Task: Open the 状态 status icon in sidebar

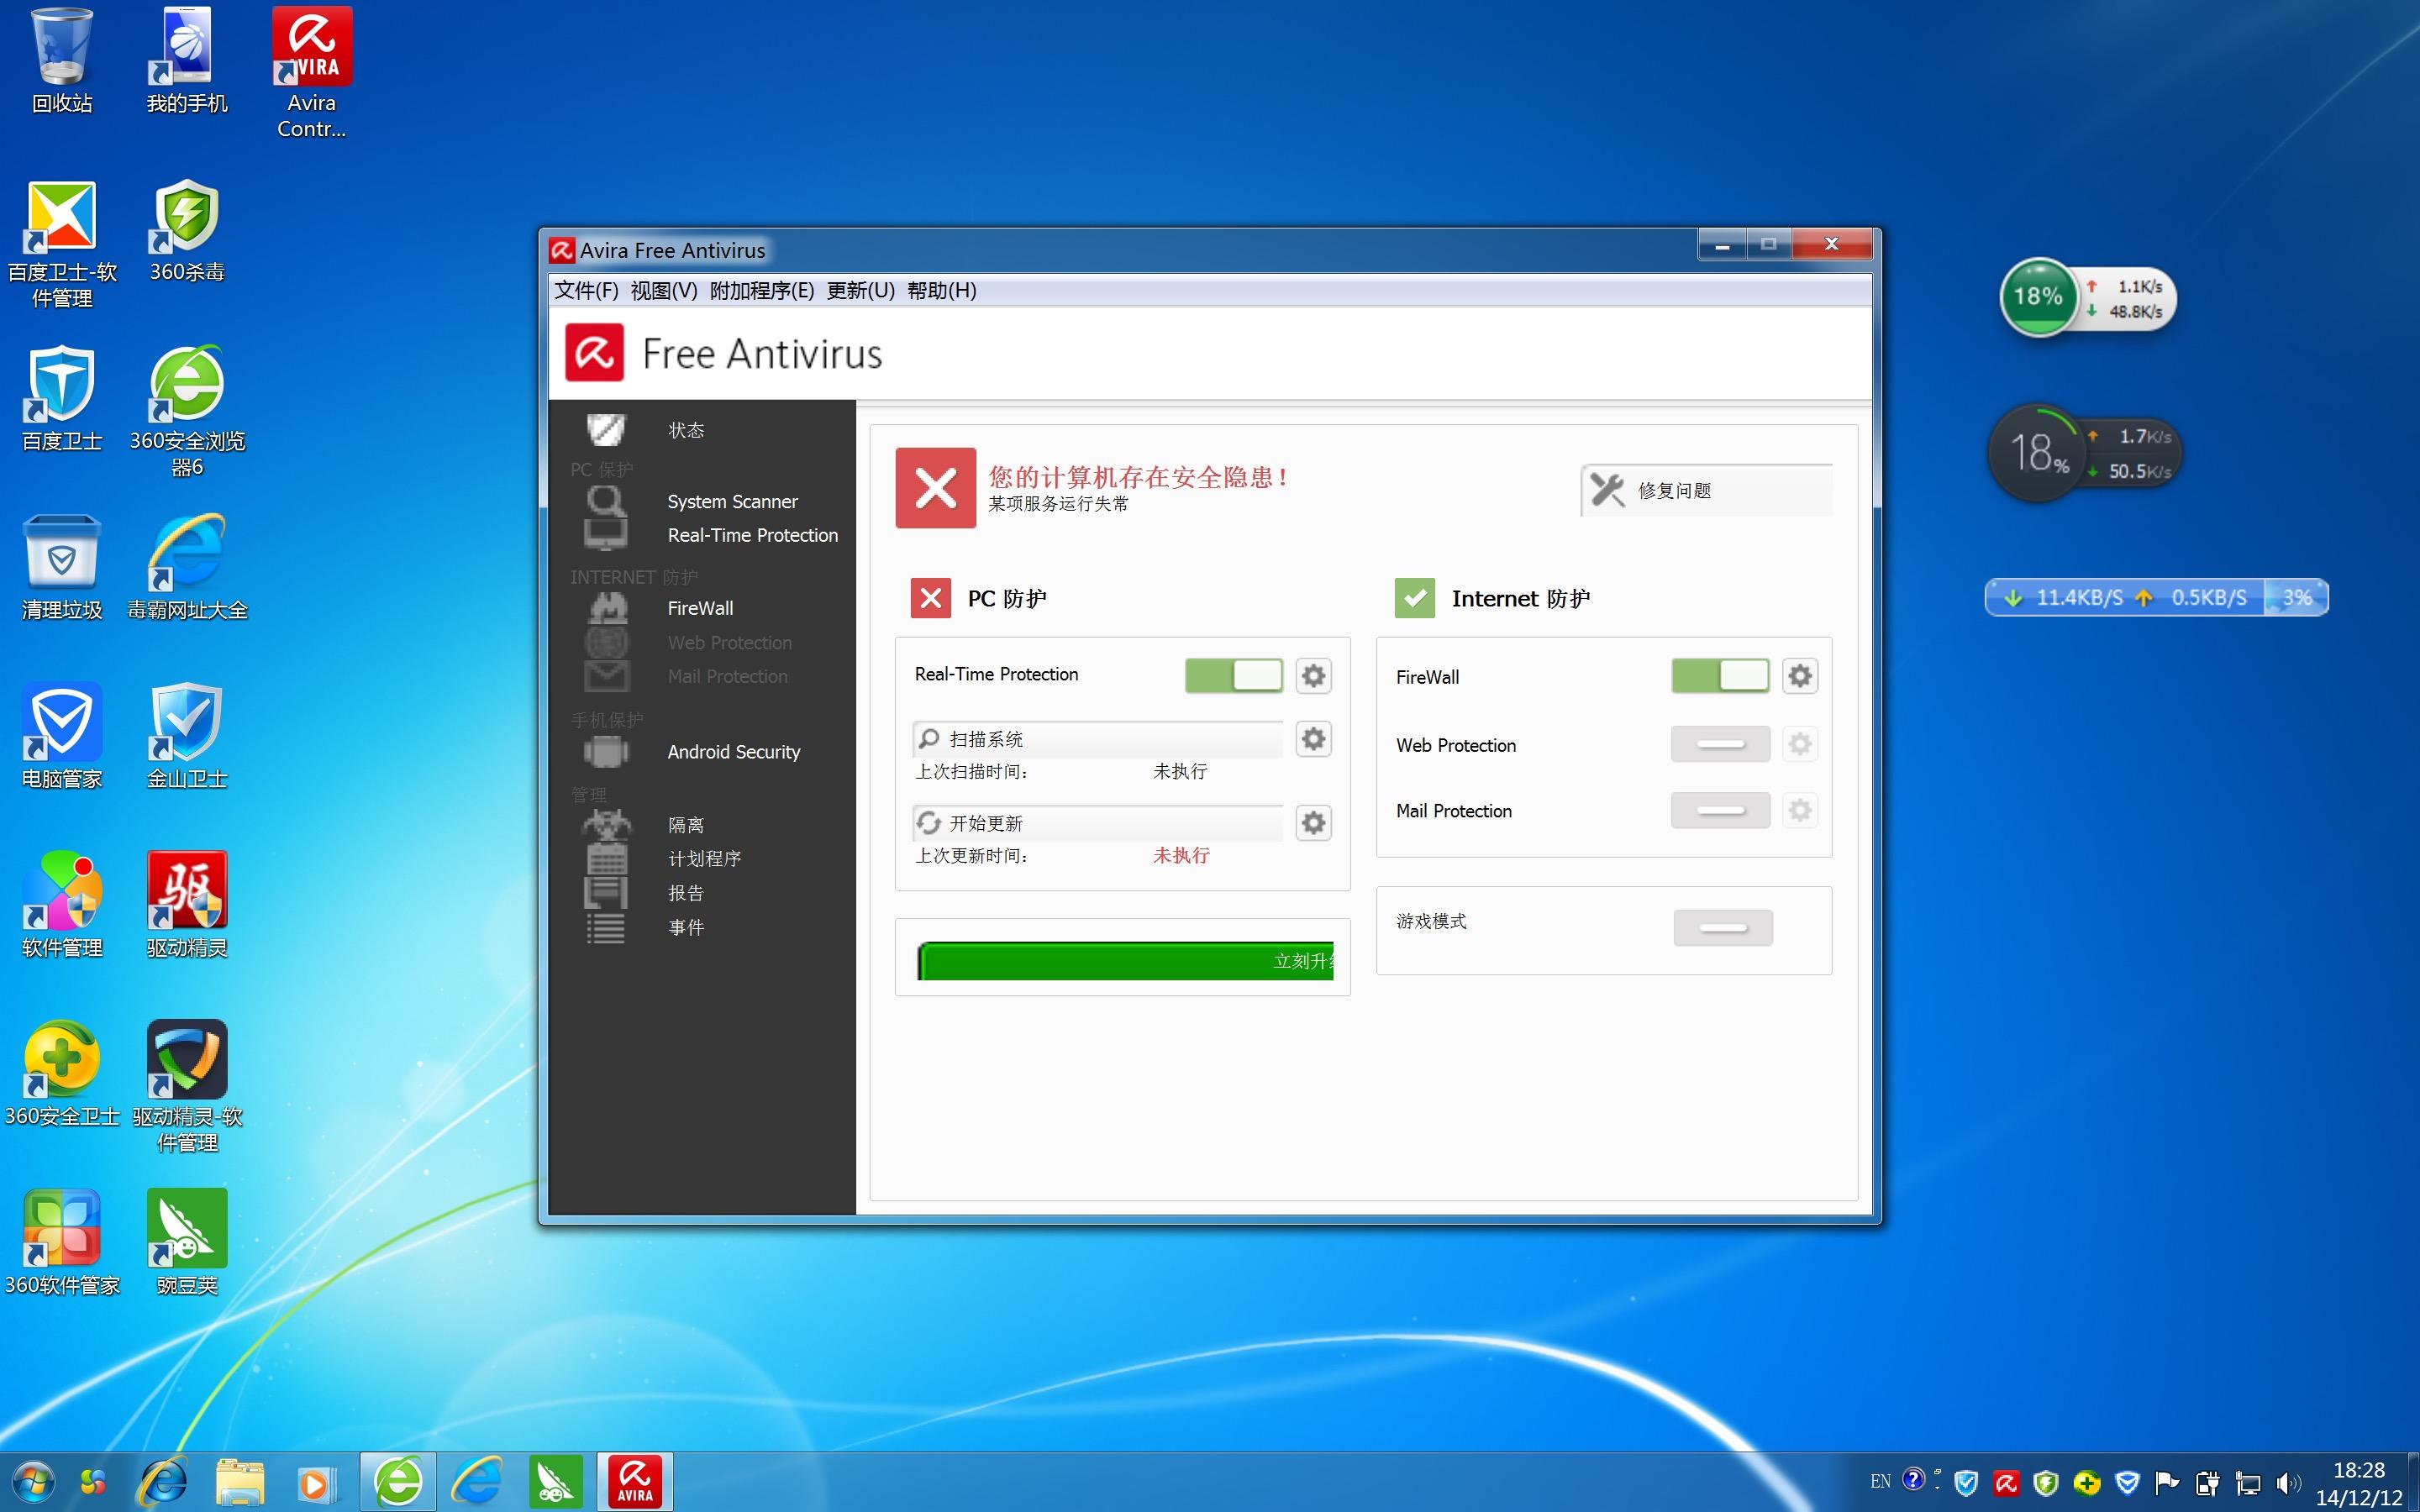Action: [x=606, y=430]
